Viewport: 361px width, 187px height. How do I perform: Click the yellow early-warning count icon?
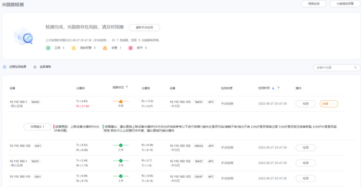point(74,48)
